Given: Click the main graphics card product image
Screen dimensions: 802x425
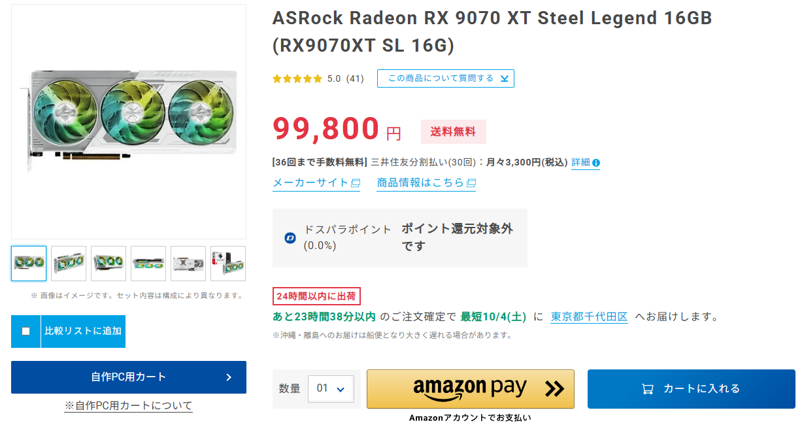Looking at the screenshot, I should tap(129, 121).
